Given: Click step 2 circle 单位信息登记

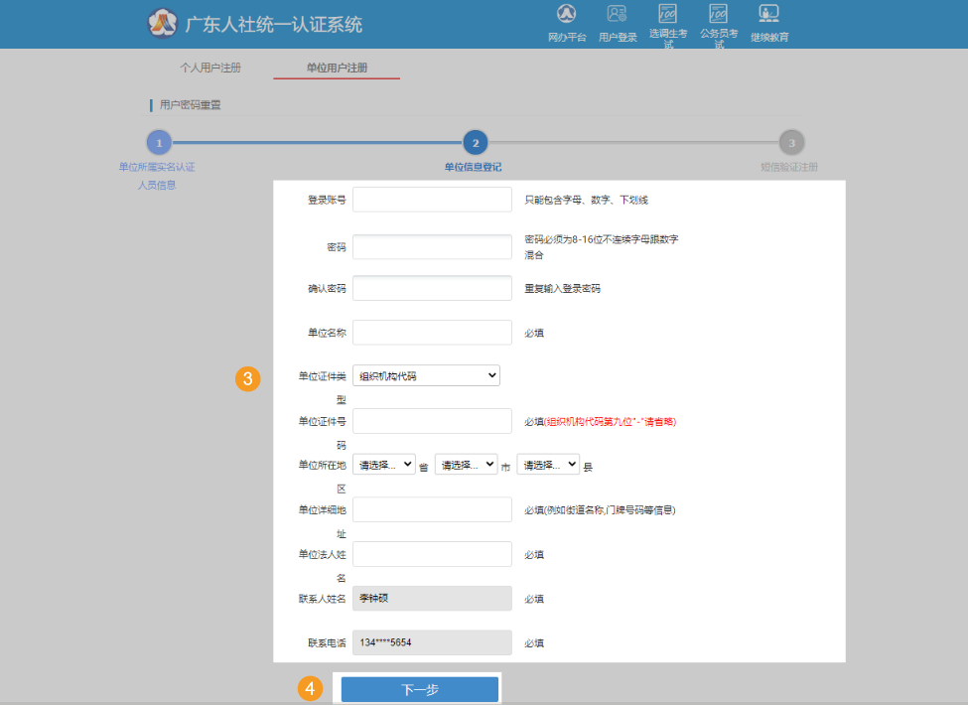Looking at the screenshot, I should (475, 142).
